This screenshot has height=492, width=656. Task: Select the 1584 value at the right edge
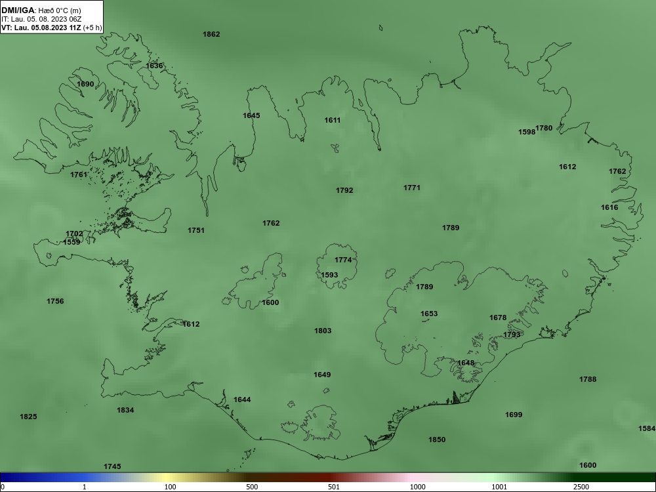647,428
